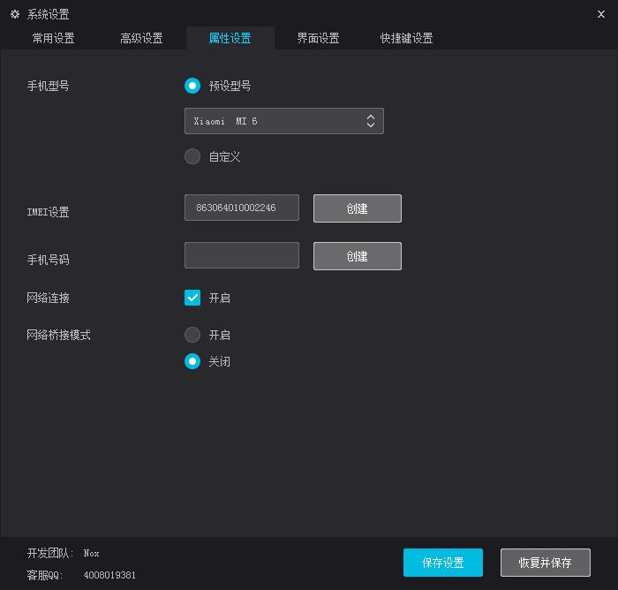Switch to the 常用设置 tab
This screenshot has height=590, width=618.
(x=54, y=38)
